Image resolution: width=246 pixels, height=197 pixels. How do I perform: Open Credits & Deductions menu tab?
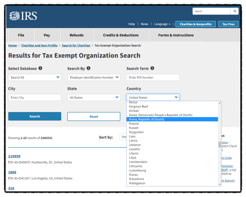pyautogui.click(x=121, y=35)
